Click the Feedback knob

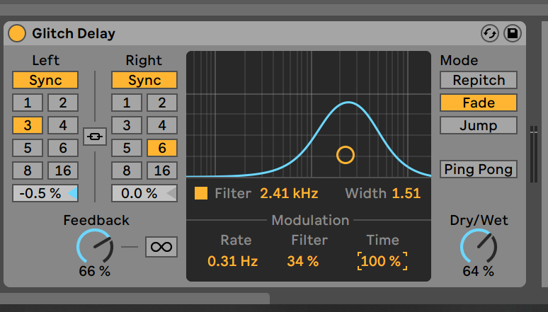click(94, 248)
